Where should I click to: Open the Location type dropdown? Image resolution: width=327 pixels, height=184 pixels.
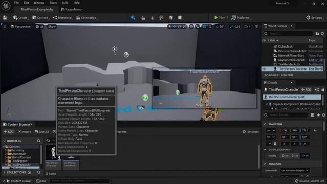click(x=271, y=131)
